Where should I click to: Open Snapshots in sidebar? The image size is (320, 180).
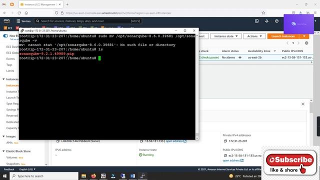tap(13, 163)
